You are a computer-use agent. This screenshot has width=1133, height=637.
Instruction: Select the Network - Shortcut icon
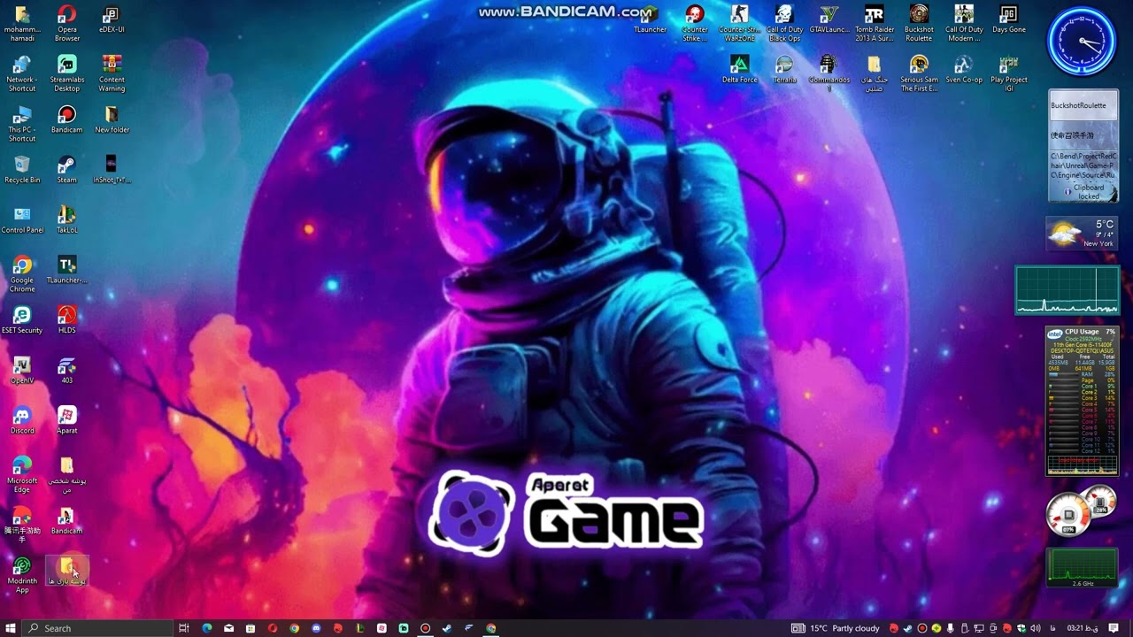[x=22, y=73]
